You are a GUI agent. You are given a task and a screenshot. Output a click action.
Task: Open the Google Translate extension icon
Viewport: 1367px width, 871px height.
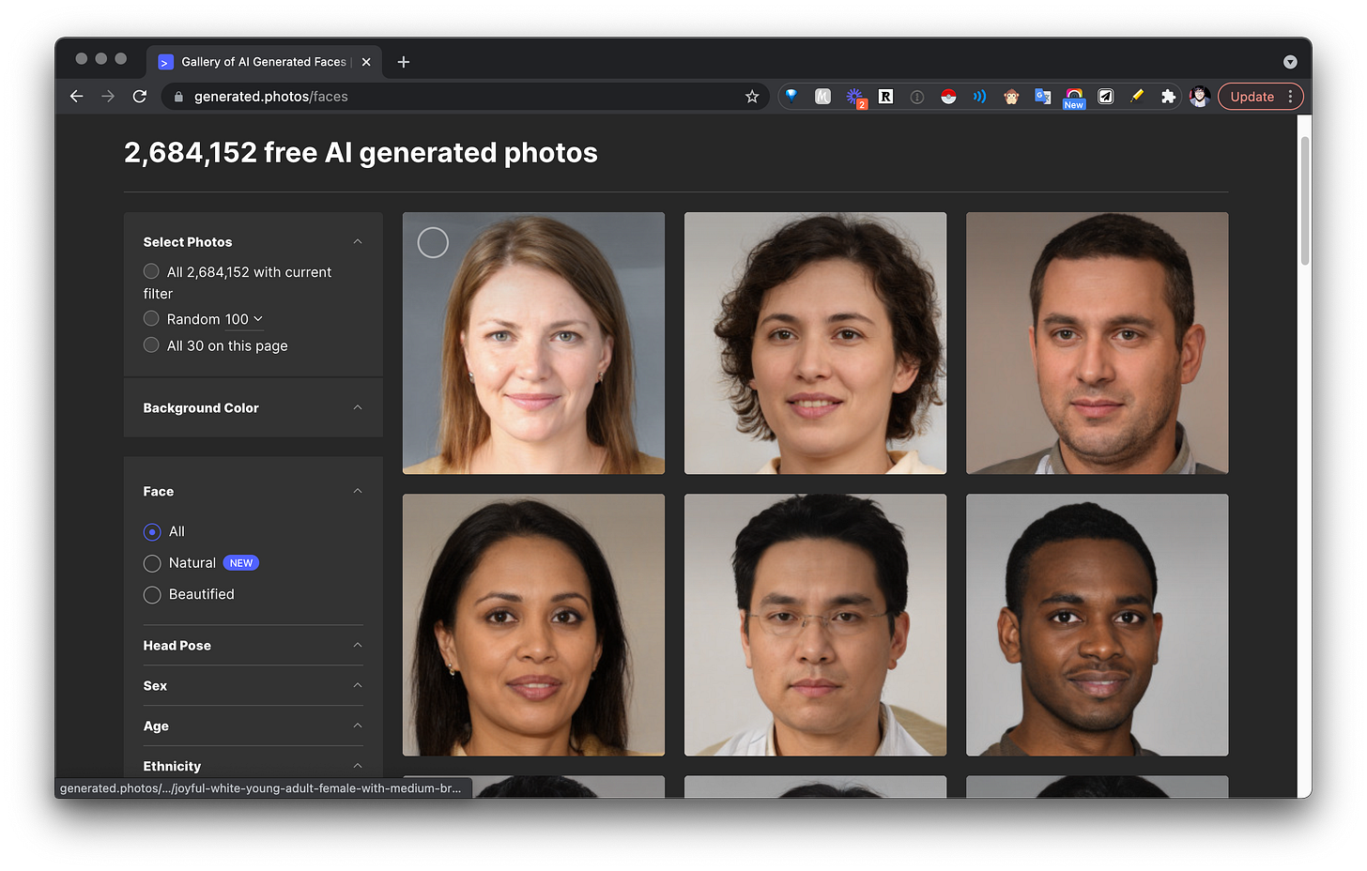coord(1042,97)
